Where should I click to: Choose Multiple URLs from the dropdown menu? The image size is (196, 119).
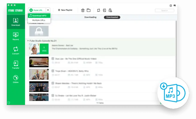39,20
